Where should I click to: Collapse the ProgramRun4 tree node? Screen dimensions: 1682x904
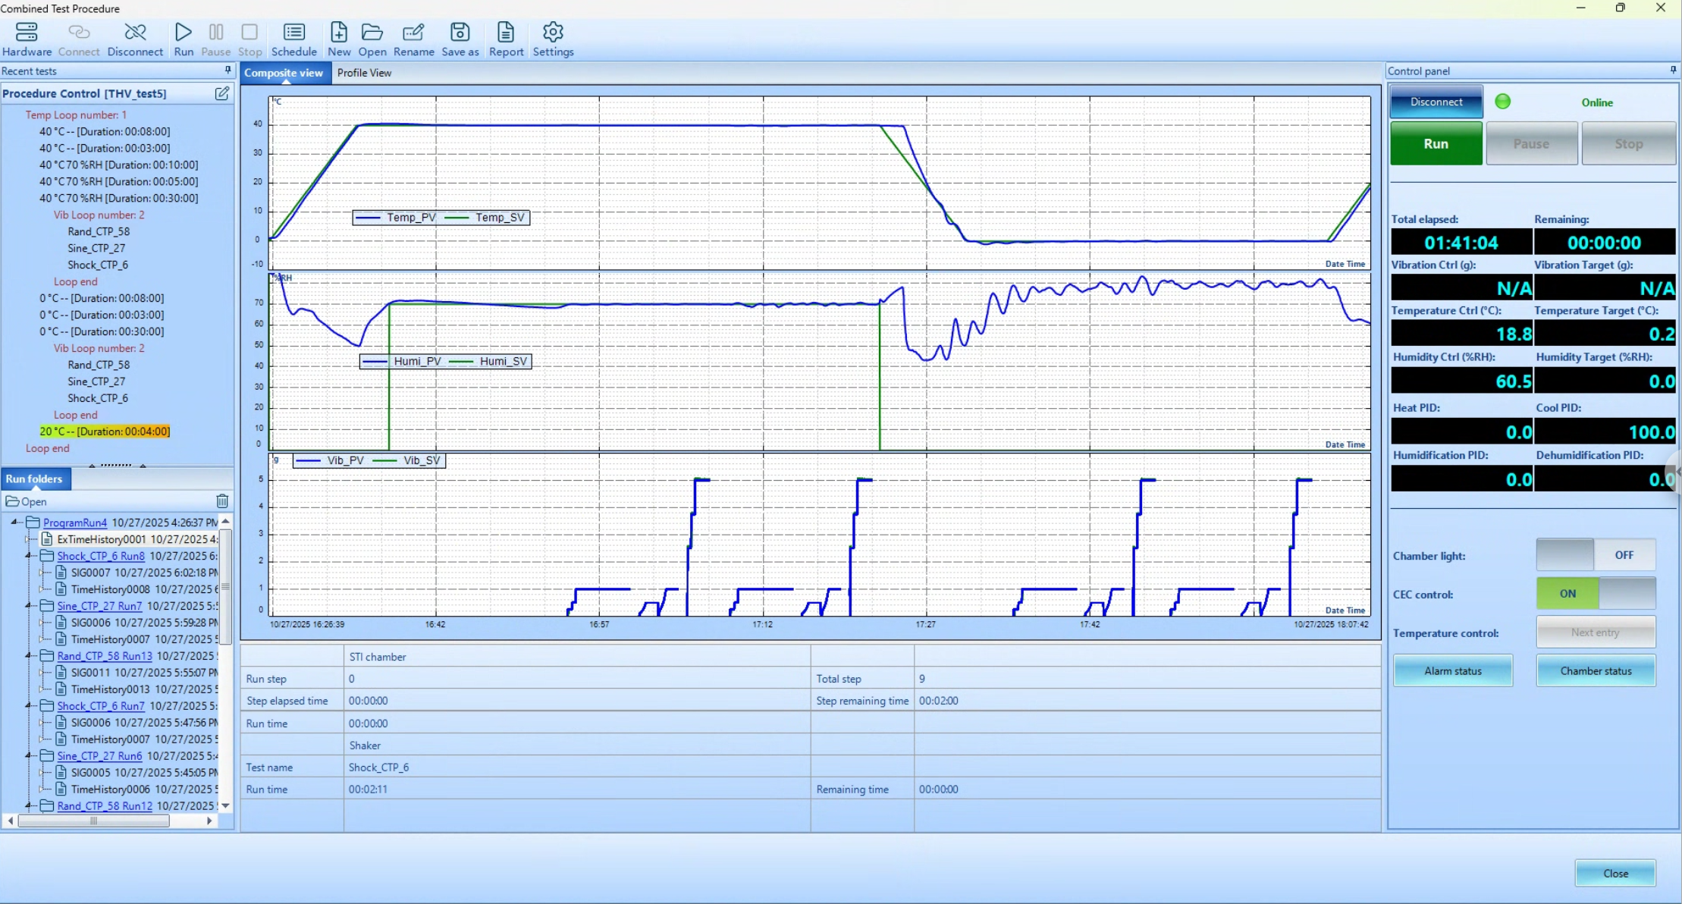[14, 523]
